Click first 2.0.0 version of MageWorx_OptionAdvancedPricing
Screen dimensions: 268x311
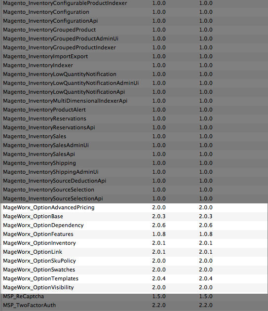159,207
